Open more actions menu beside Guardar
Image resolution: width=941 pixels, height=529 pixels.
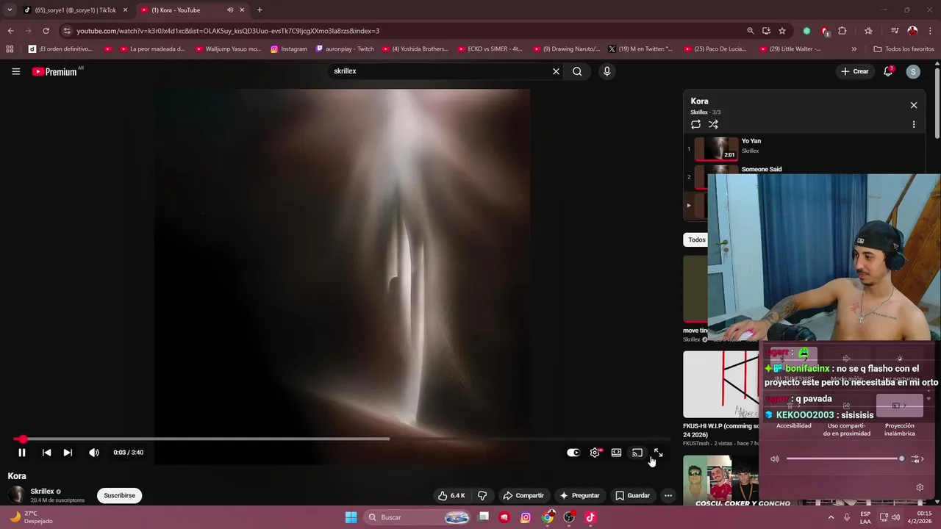668,495
